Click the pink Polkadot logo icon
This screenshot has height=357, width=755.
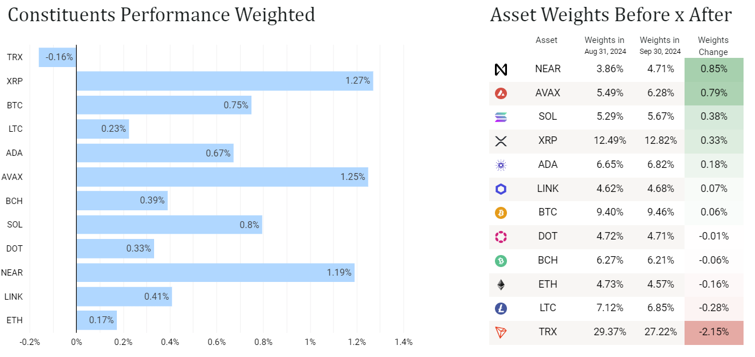(501, 237)
